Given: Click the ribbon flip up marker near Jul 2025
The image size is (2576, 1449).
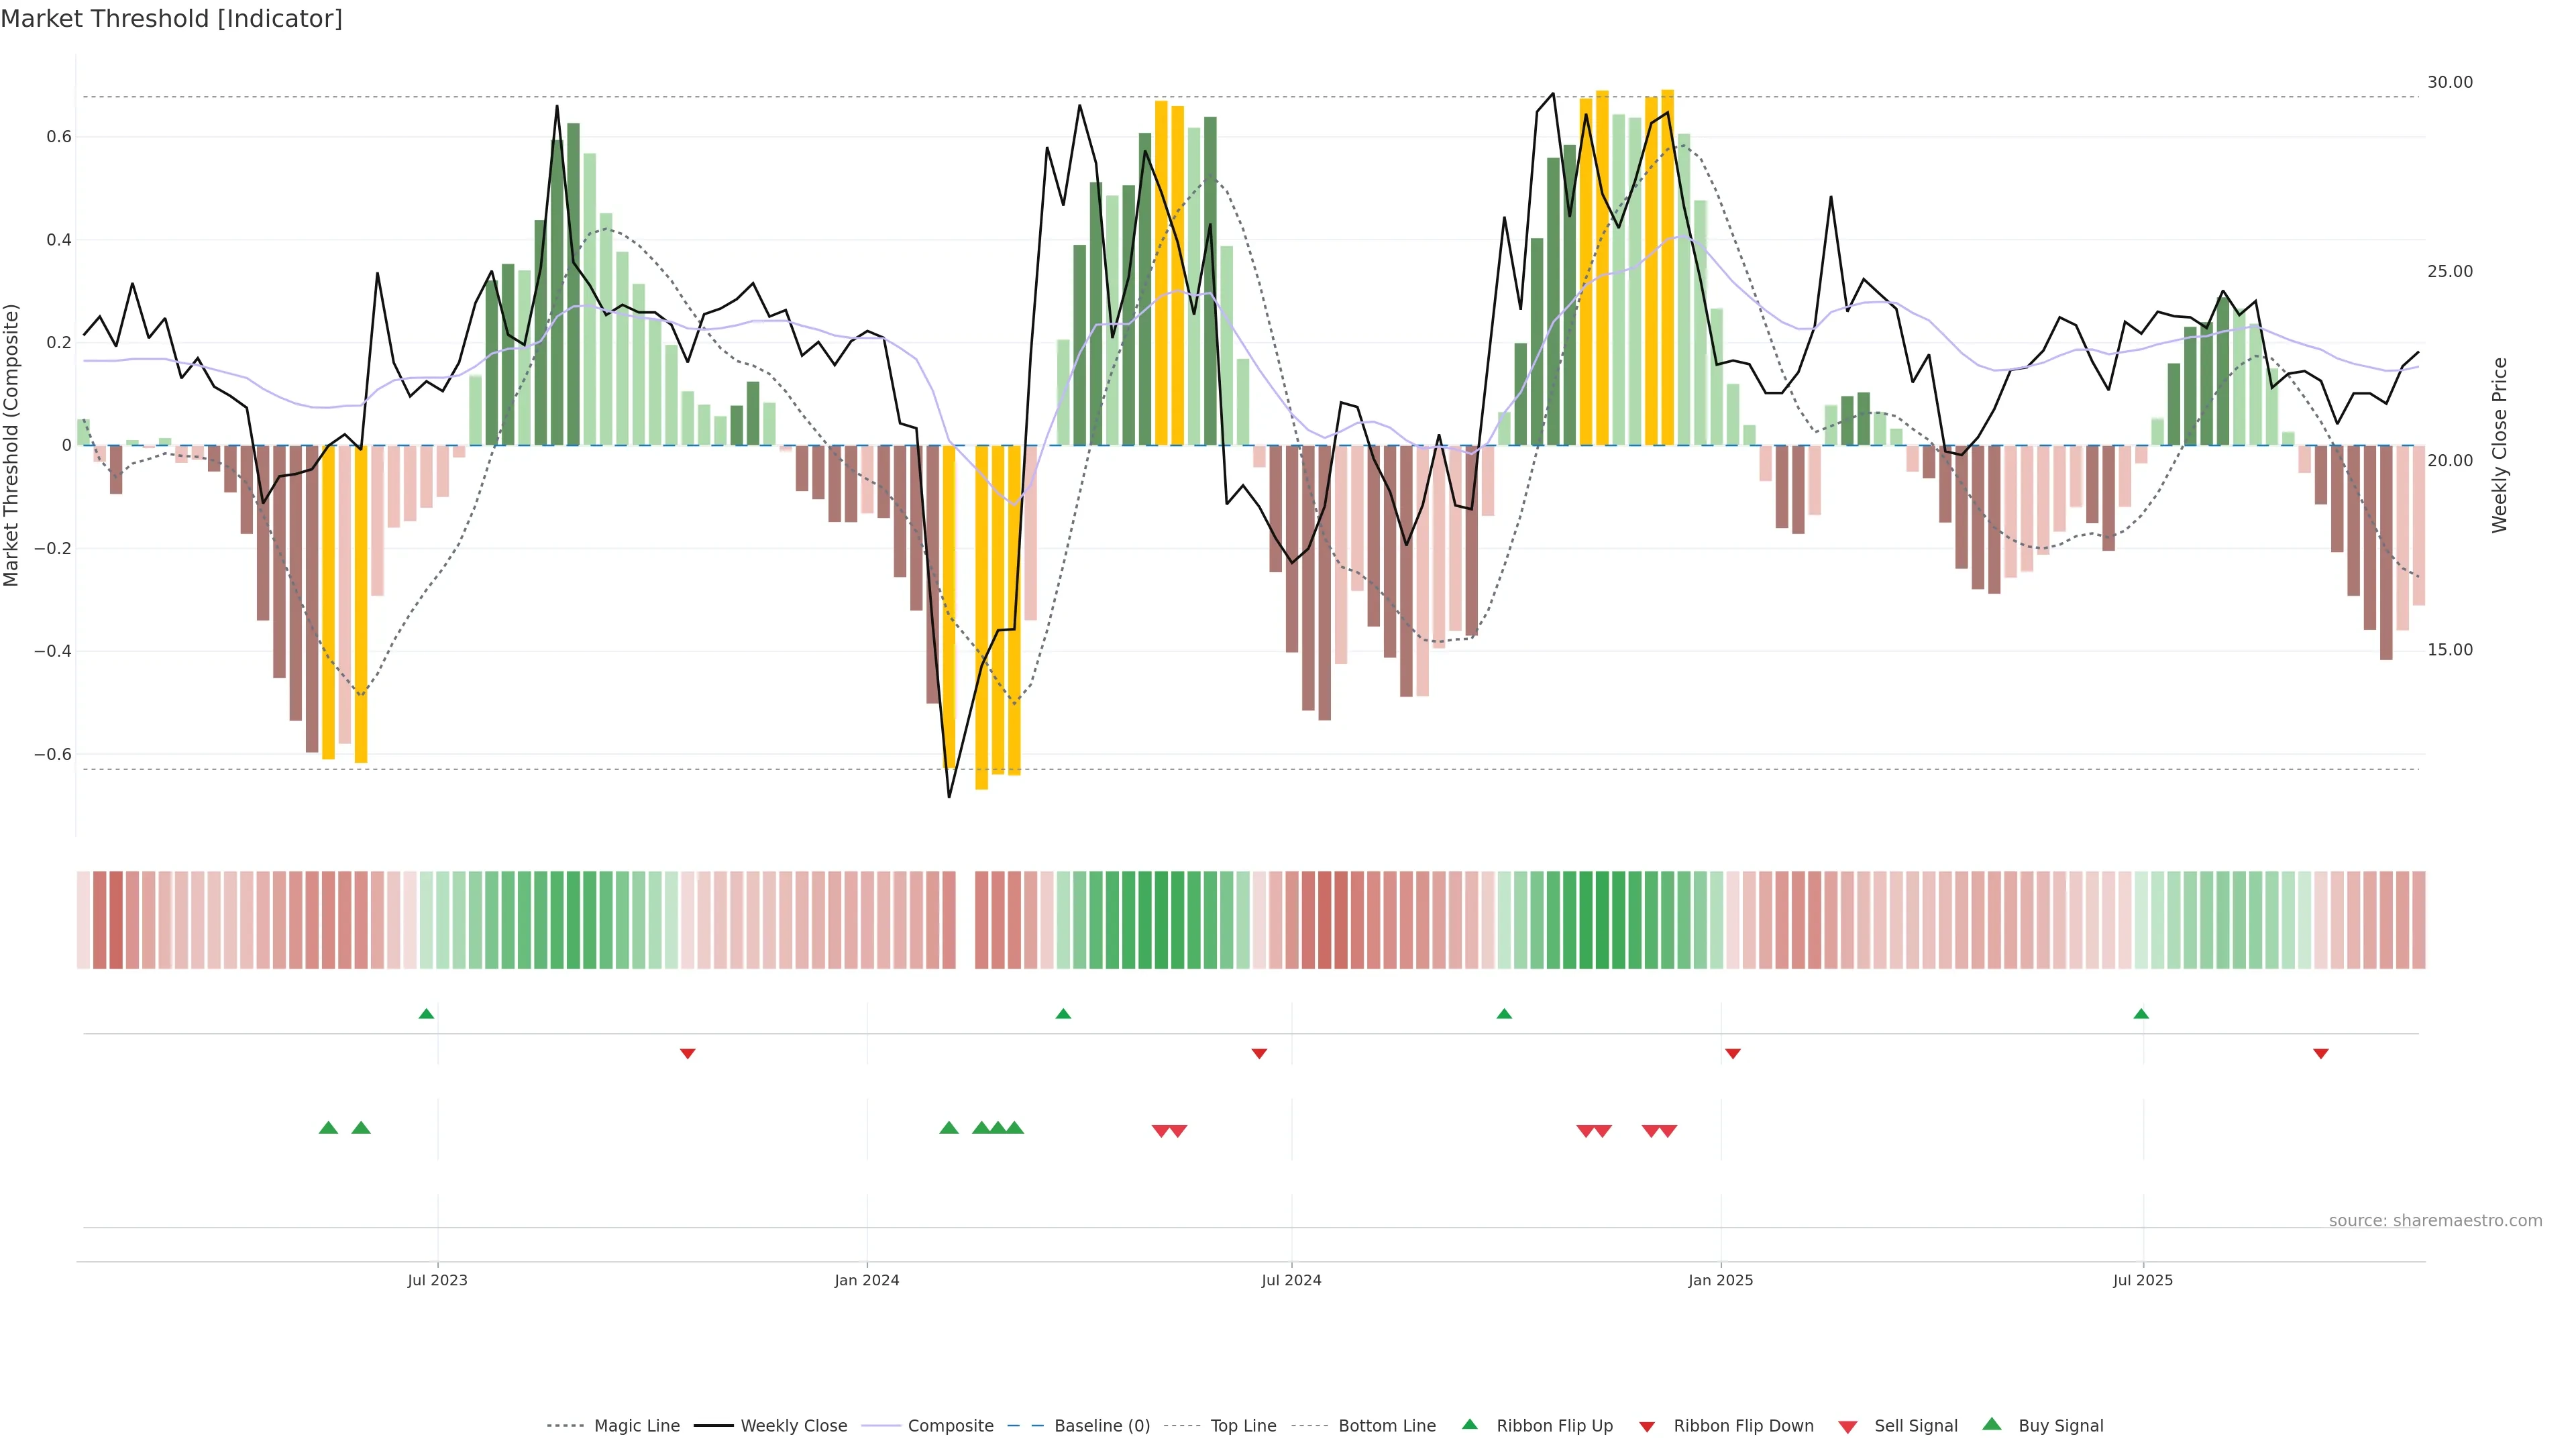Looking at the screenshot, I should [x=2141, y=1014].
